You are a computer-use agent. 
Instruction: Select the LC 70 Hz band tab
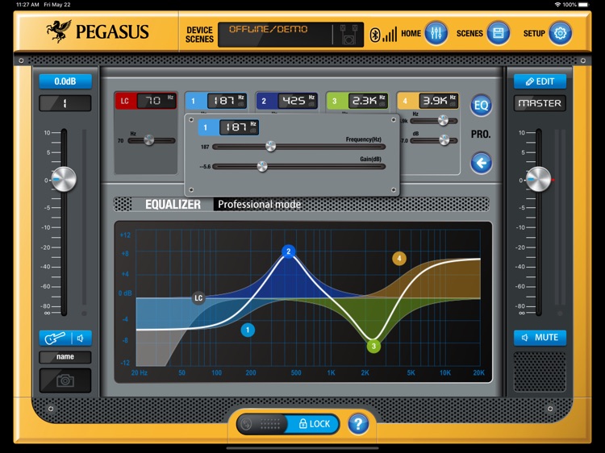(146, 101)
